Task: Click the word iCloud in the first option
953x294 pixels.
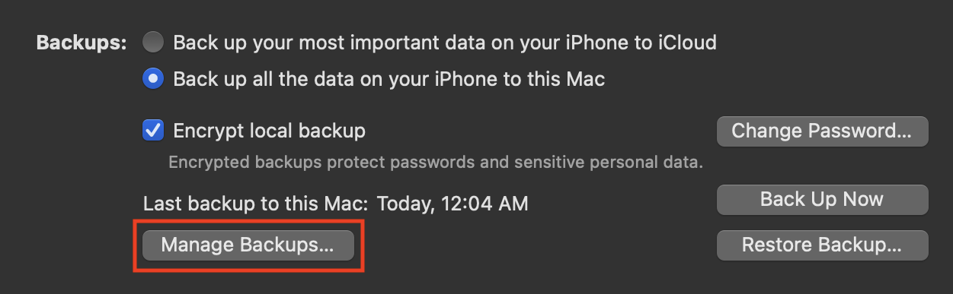Action: click(687, 43)
